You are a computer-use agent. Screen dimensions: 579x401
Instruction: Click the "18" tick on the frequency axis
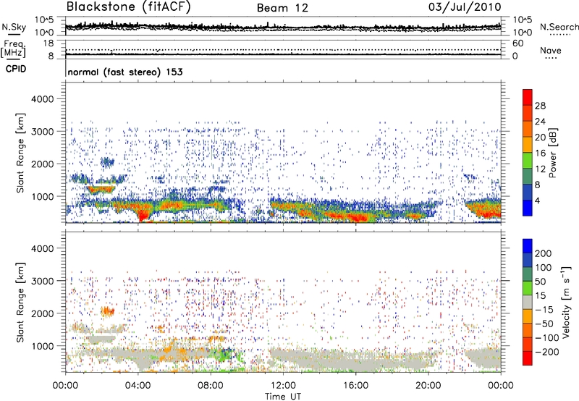coord(48,43)
